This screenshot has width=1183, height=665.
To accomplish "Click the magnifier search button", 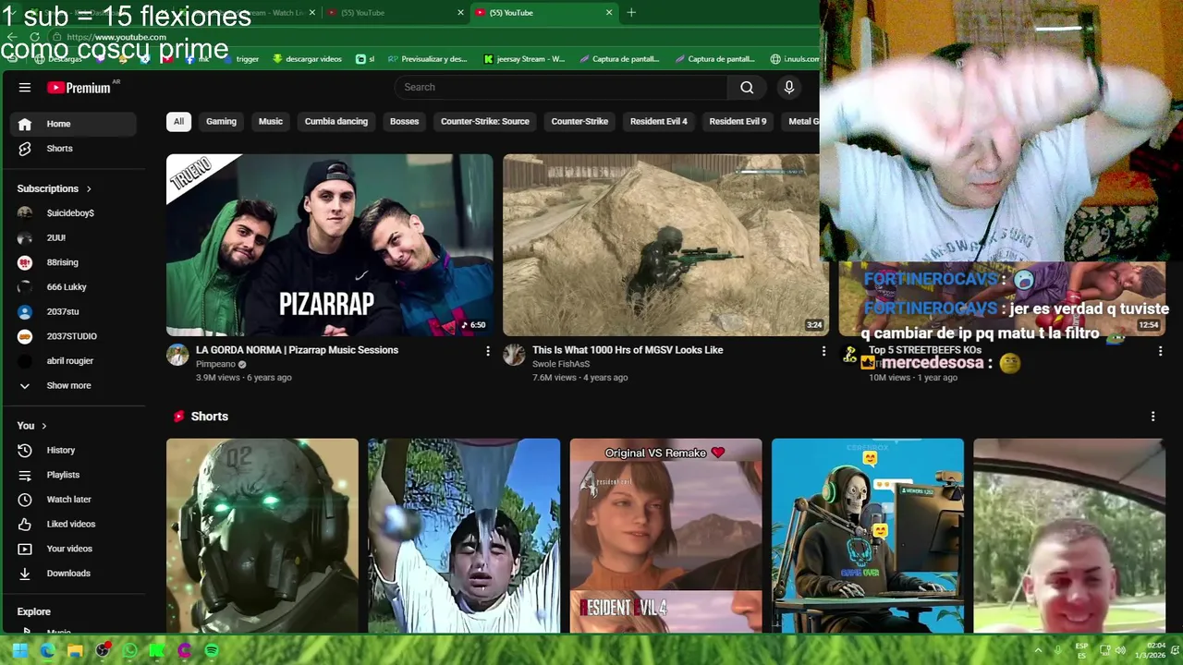I will coord(747,87).
